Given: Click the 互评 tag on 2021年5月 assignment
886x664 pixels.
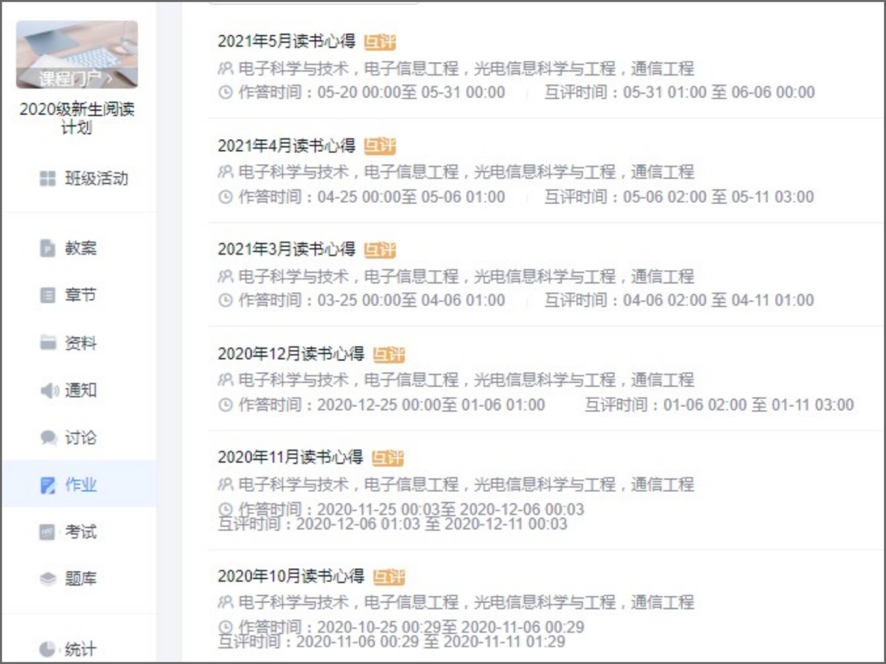Looking at the screenshot, I should pos(380,42).
